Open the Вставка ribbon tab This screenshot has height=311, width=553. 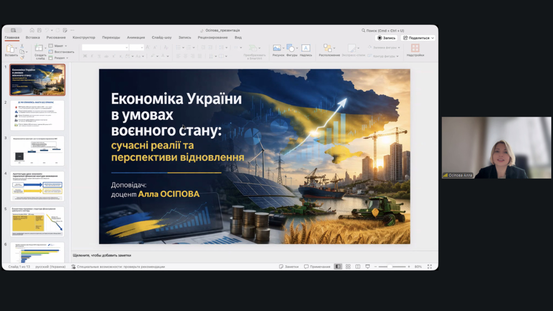(x=33, y=38)
